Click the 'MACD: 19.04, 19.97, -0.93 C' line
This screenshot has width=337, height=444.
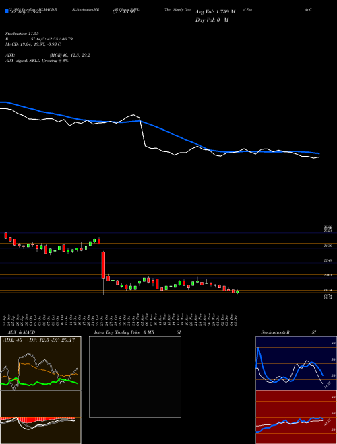(33, 44)
